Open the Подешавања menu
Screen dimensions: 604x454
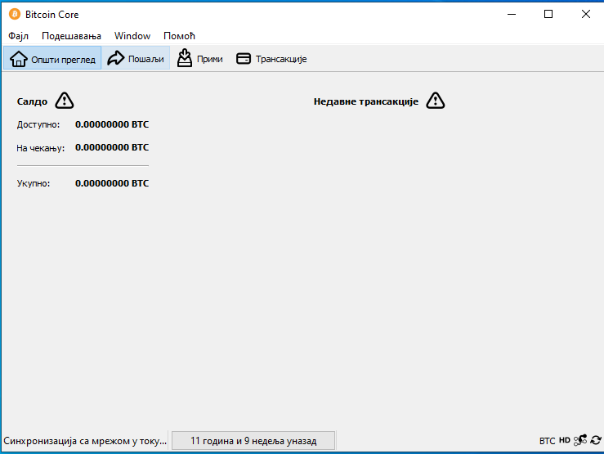coord(71,36)
